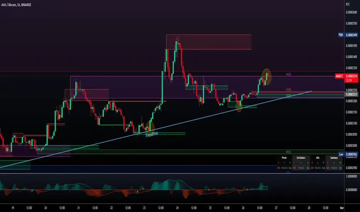Click the MAs buy count 17
The height and width of the screenshot is (212, 360).
(323, 163)
